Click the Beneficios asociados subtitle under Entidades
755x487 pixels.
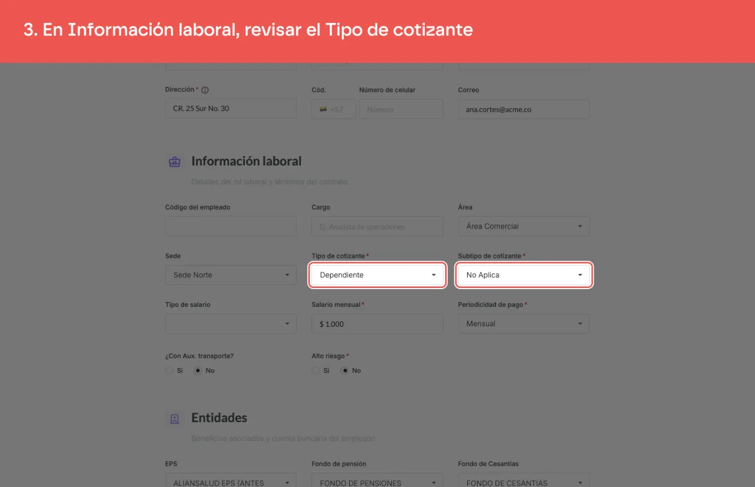(x=284, y=439)
